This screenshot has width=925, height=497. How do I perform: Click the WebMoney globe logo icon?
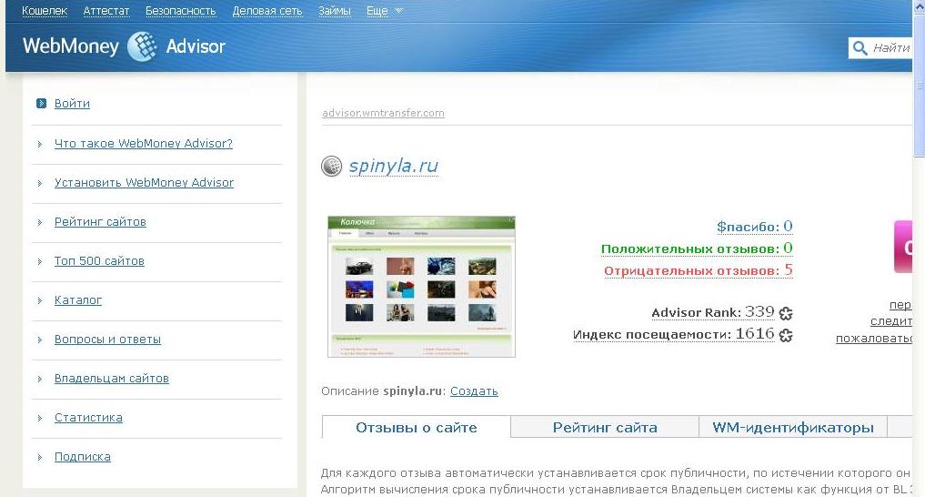[x=142, y=46]
